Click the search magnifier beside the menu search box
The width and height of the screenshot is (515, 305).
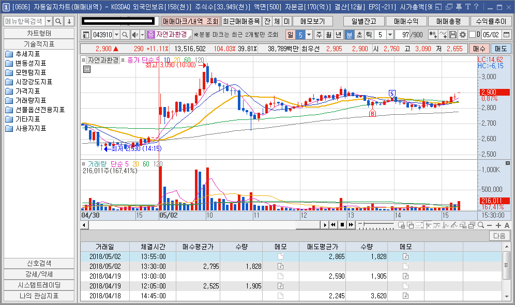pyautogui.click(x=58, y=21)
